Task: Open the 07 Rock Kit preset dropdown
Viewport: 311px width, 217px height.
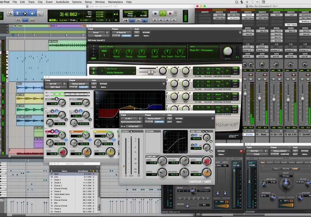Action: tap(121, 32)
